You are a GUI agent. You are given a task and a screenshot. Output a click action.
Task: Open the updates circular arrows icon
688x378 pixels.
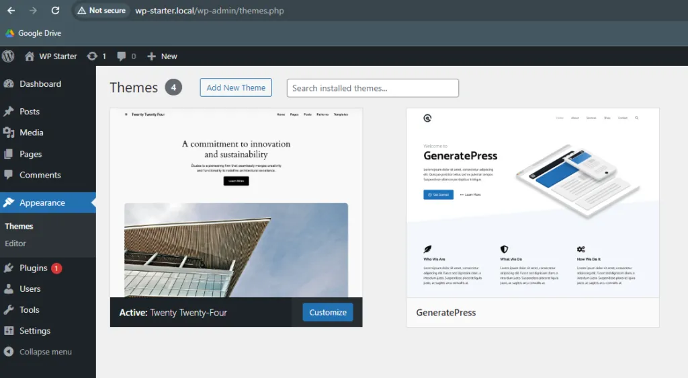[x=92, y=56]
